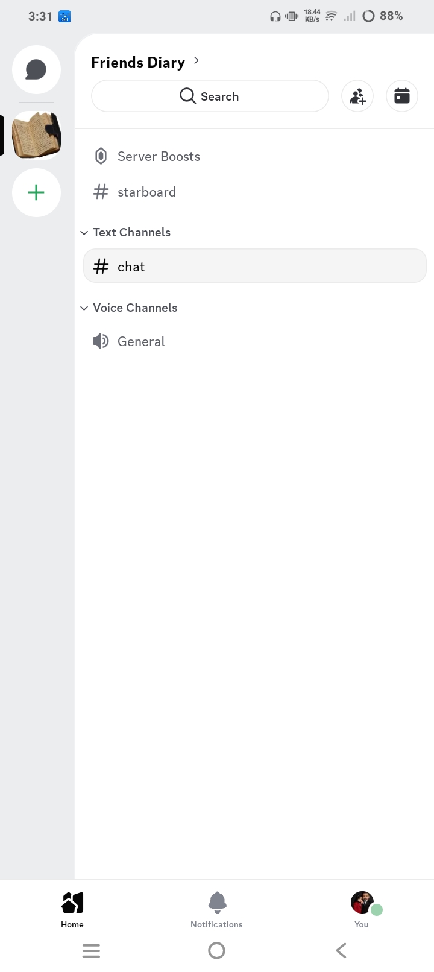Tap the Search field
Viewport: 434px width, 972px height.
click(210, 96)
